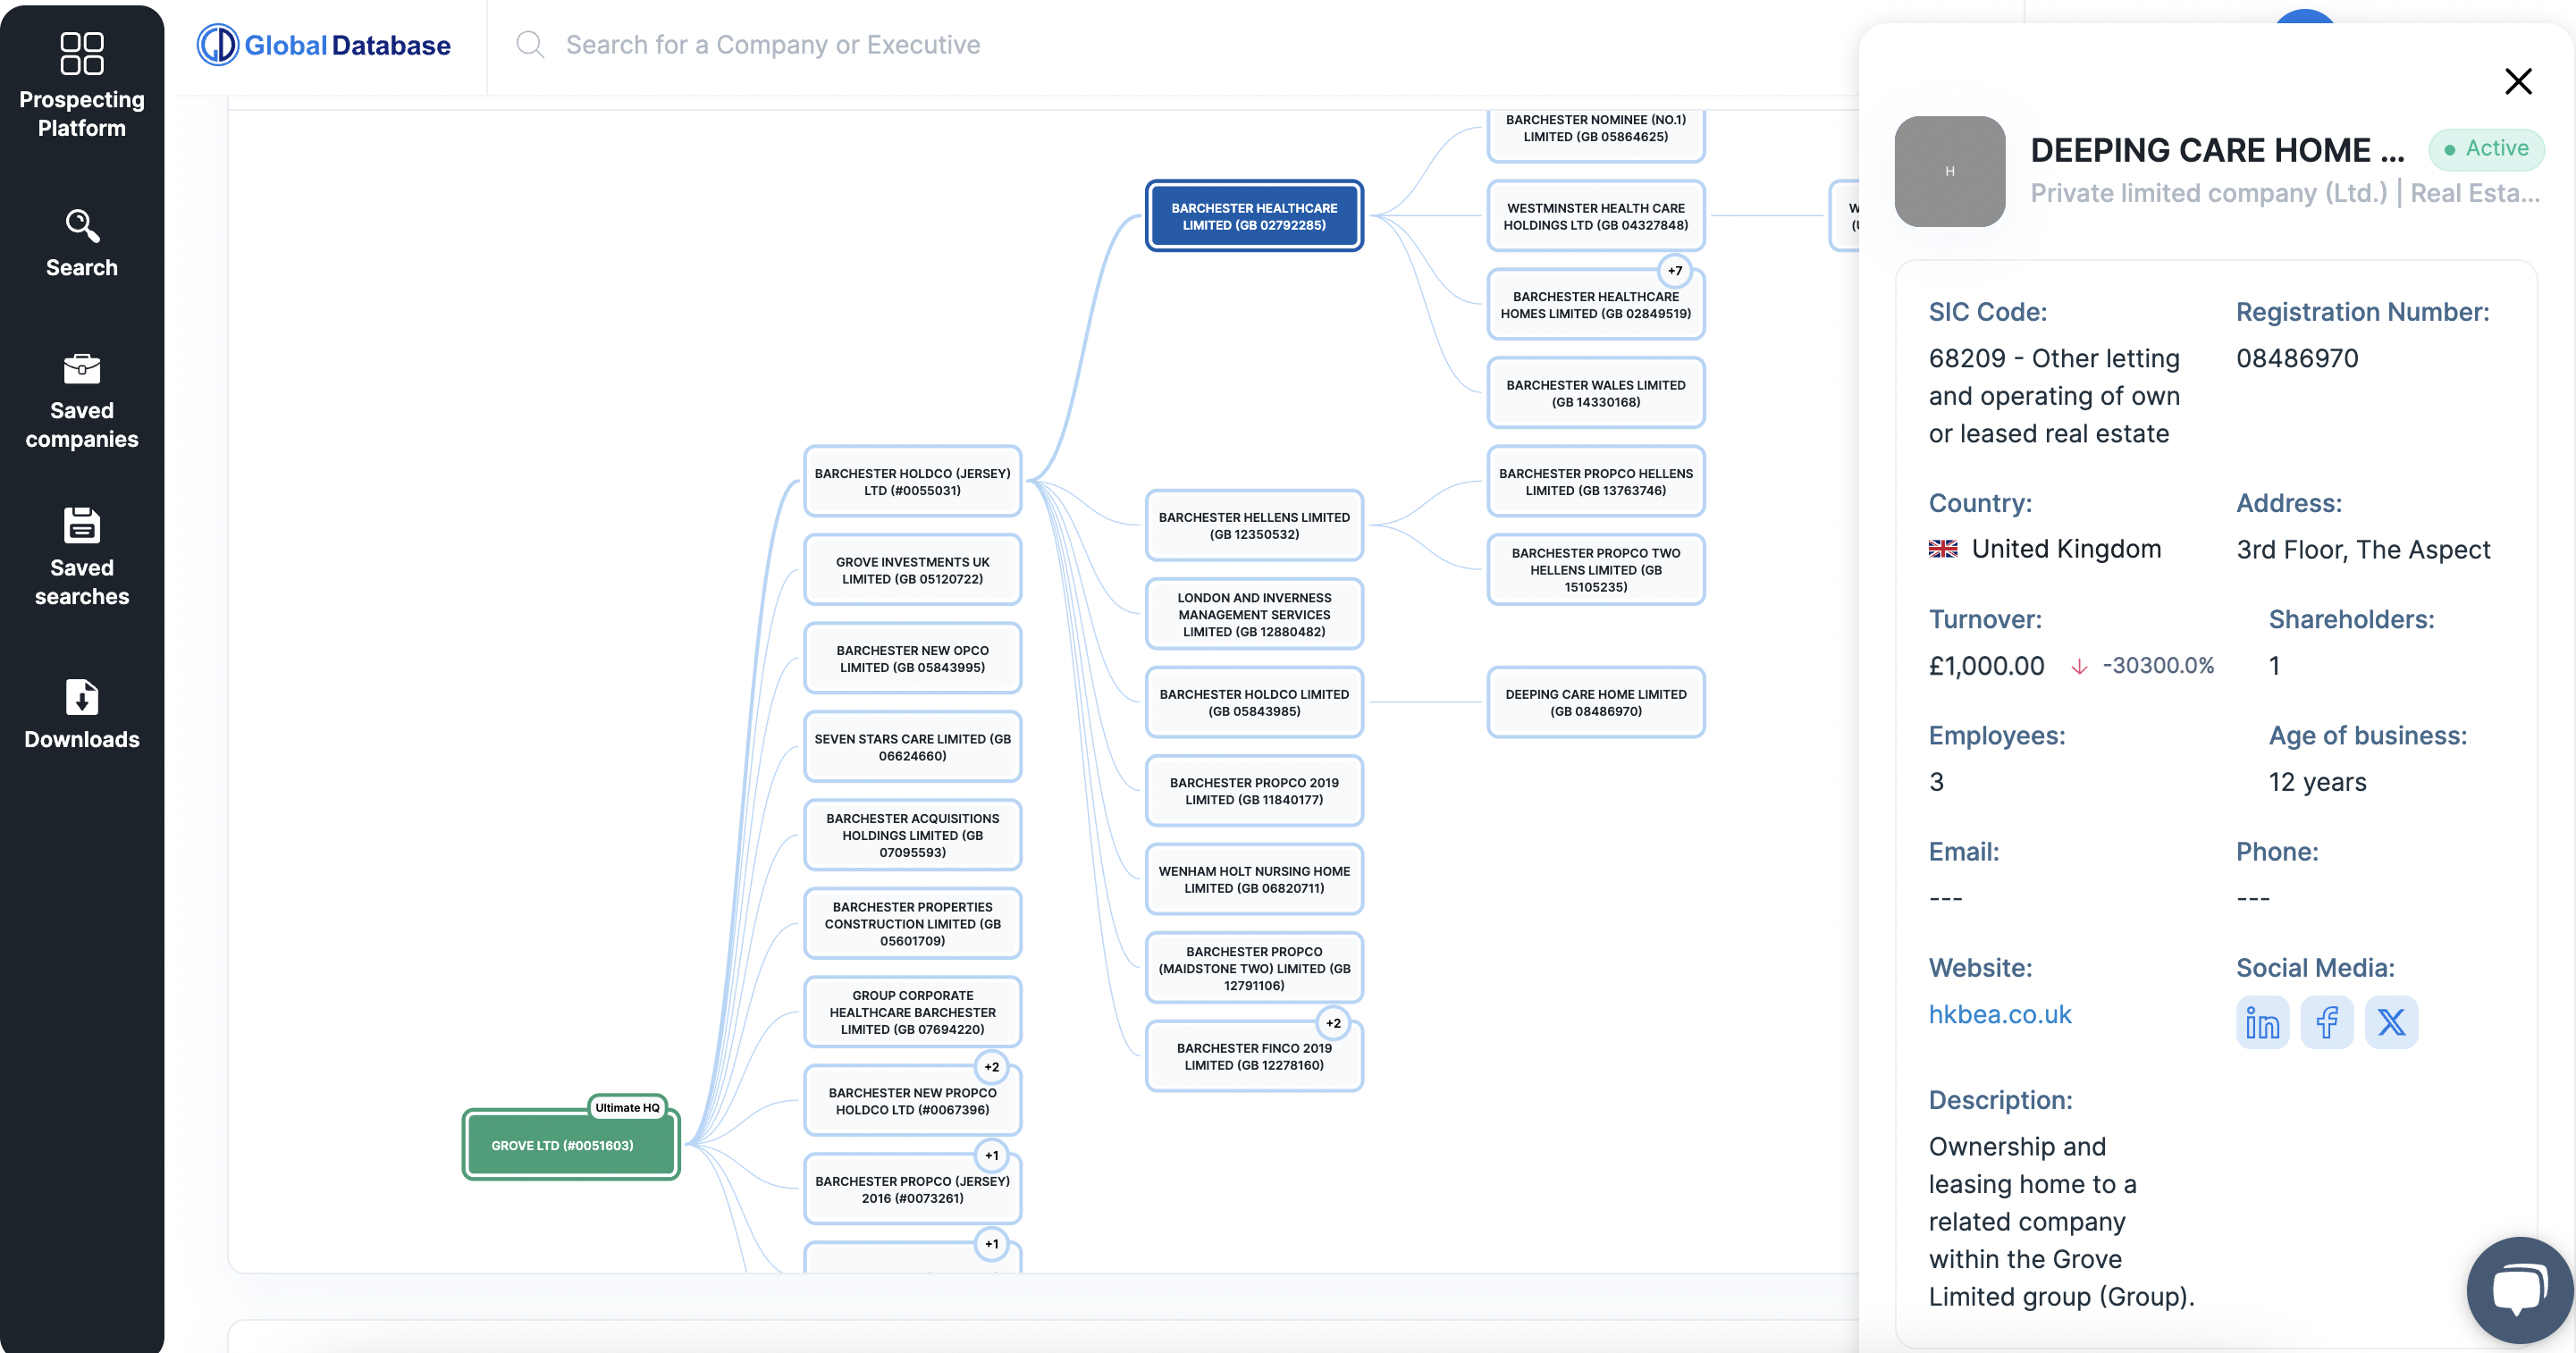Open the LinkedIn social media icon
The image size is (2576, 1353).
[2262, 1022]
